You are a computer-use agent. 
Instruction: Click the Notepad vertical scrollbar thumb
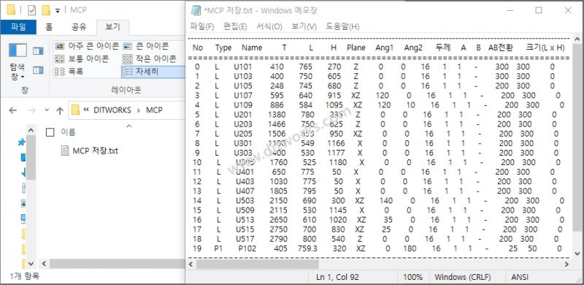[x=577, y=138]
